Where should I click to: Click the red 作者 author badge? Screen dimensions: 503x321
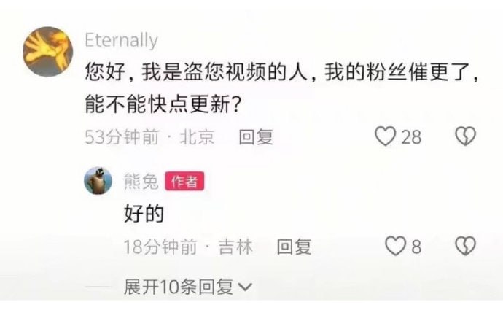[184, 182]
